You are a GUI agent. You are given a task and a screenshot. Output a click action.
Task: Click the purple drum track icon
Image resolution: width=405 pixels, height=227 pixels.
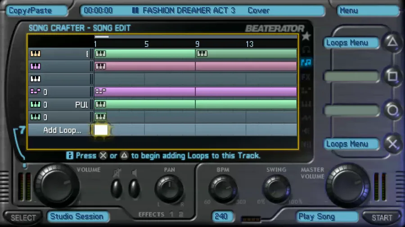[x=36, y=92]
